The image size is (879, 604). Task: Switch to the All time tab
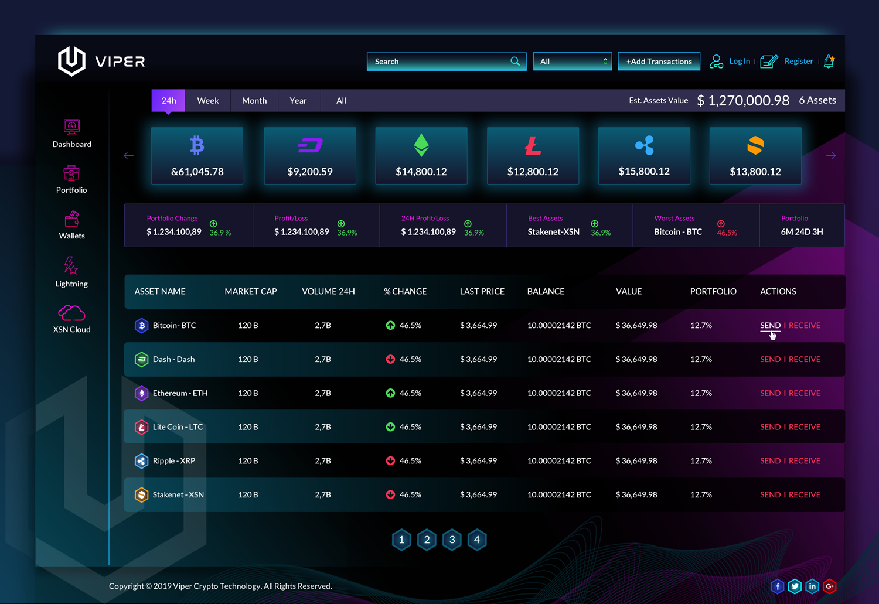pos(341,100)
